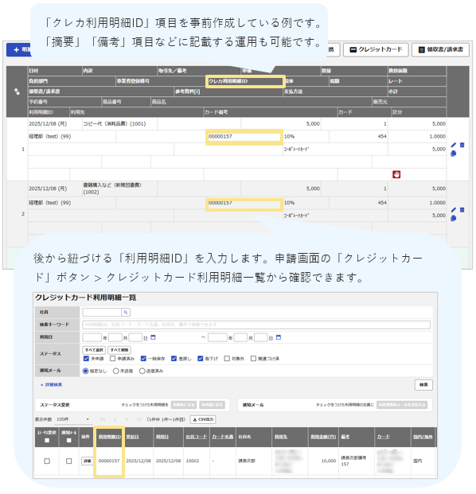476x494 pixels.
Task: Select 指定なし notification mail radio
Action: [x=85, y=371]
